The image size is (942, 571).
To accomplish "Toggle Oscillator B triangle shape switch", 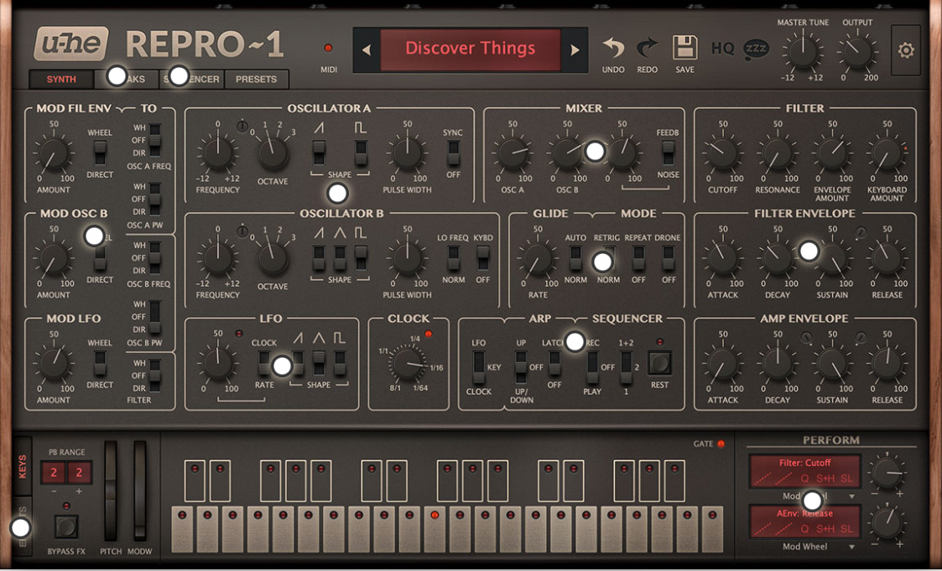I will 340,257.
